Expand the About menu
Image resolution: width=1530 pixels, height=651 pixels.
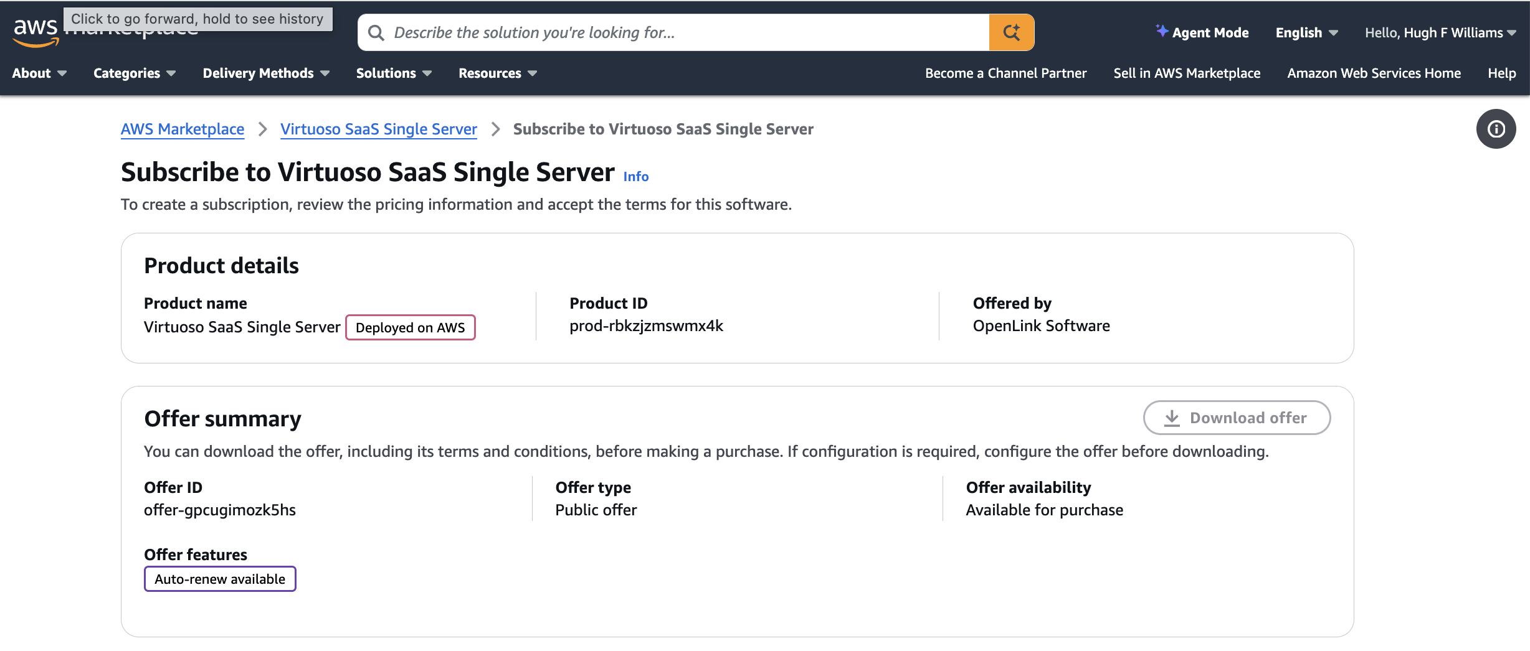39,73
